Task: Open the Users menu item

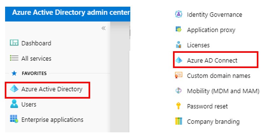Action: (x=29, y=104)
